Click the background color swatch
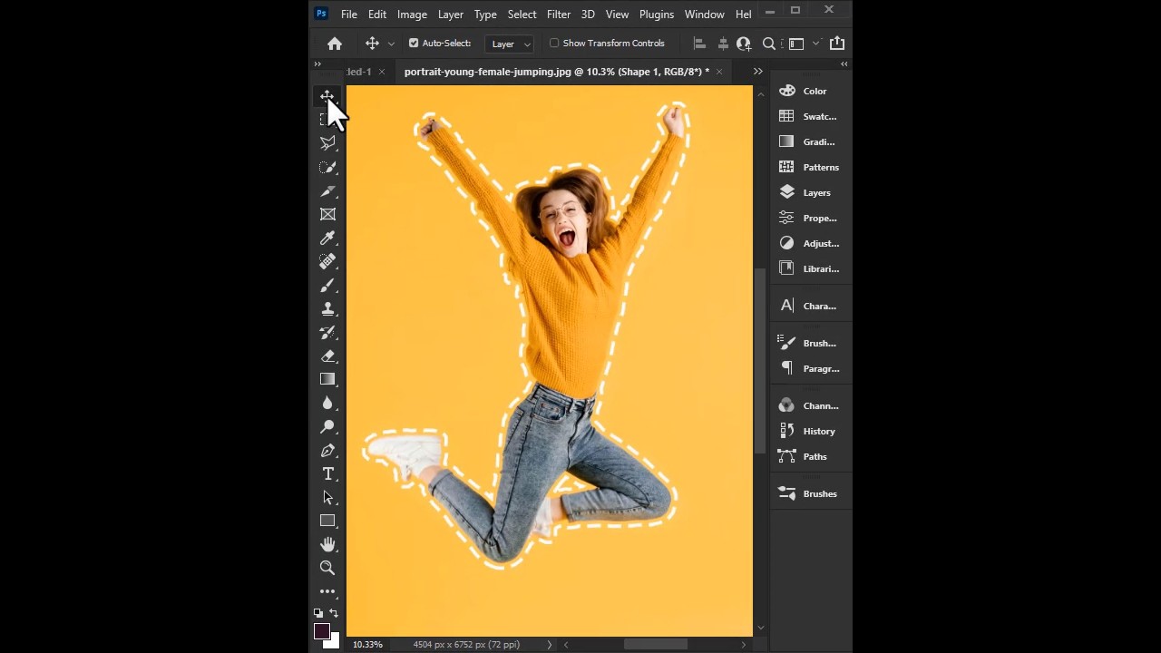This screenshot has height=653, width=1161. pos(335,642)
